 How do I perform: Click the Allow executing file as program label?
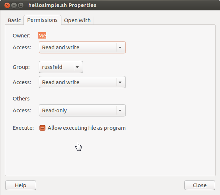click(x=87, y=128)
